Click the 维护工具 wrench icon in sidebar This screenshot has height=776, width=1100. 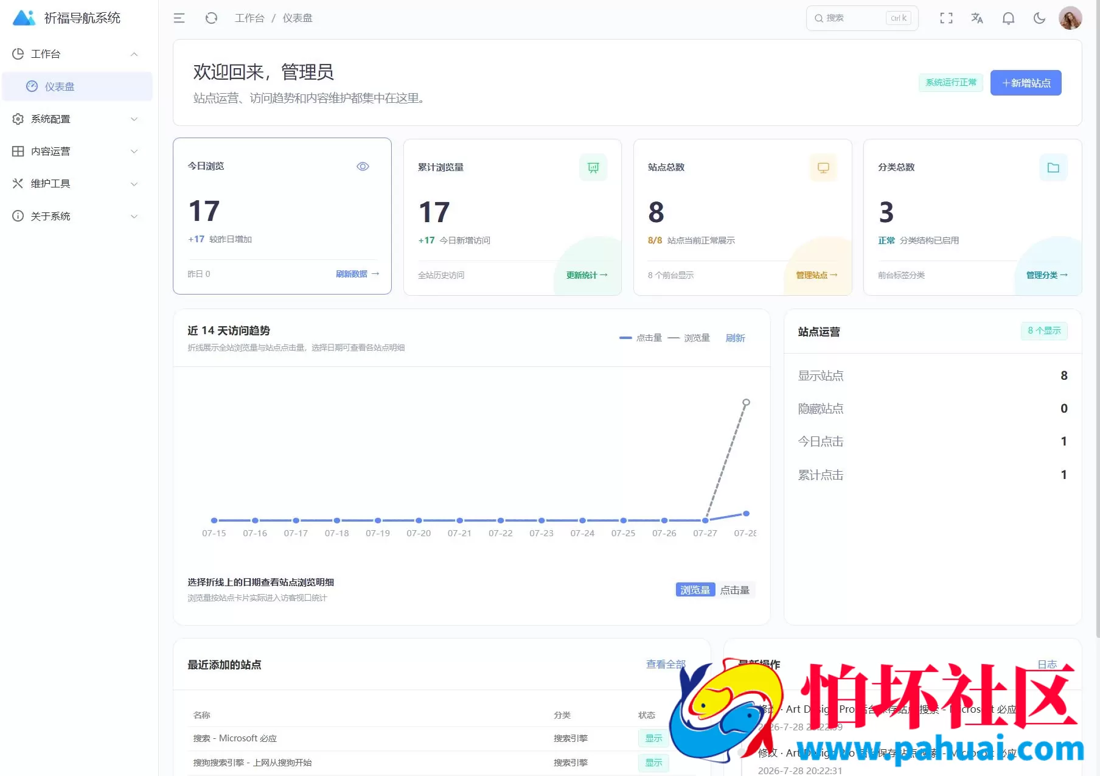[x=18, y=183]
